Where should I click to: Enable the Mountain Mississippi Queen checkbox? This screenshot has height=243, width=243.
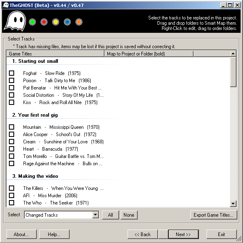click(11, 127)
